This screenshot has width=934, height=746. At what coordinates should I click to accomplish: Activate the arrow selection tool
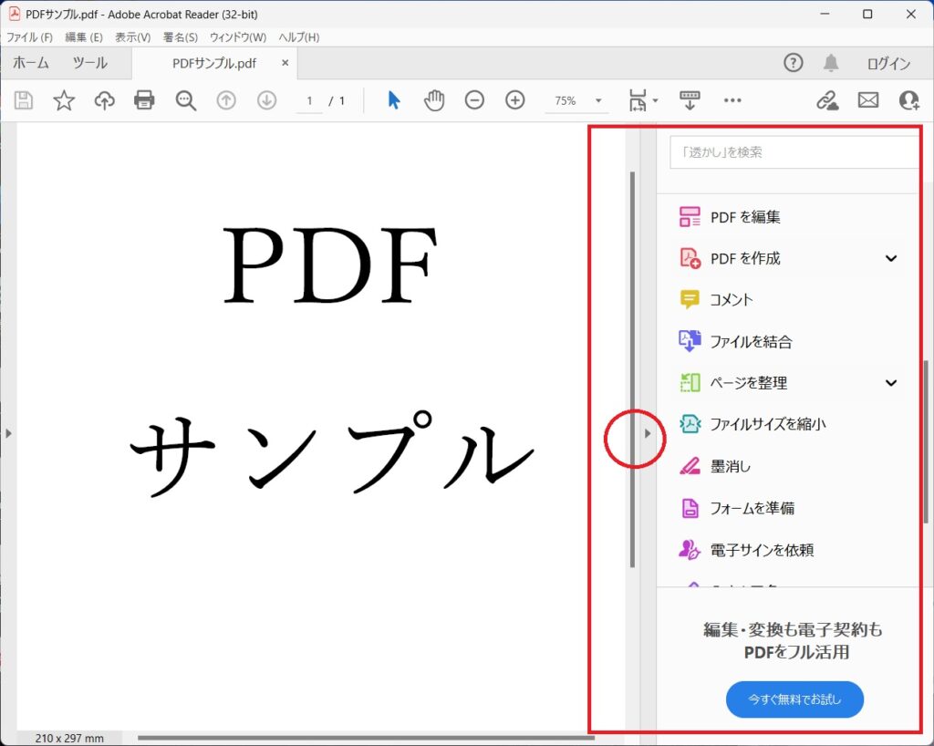[394, 100]
